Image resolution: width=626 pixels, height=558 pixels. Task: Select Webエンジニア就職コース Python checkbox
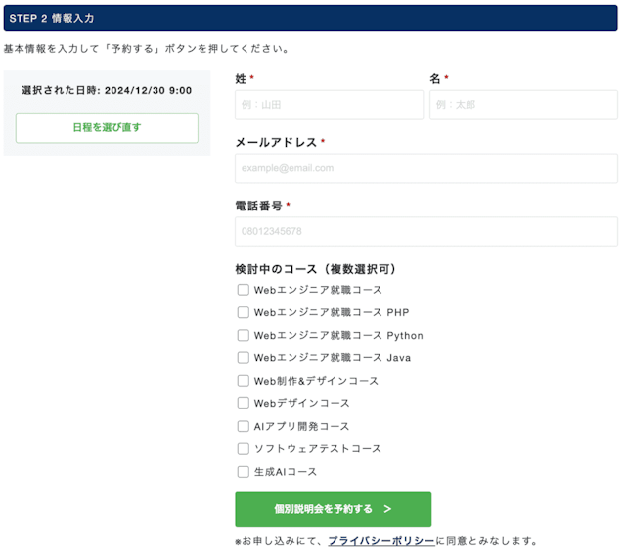click(244, 335)
